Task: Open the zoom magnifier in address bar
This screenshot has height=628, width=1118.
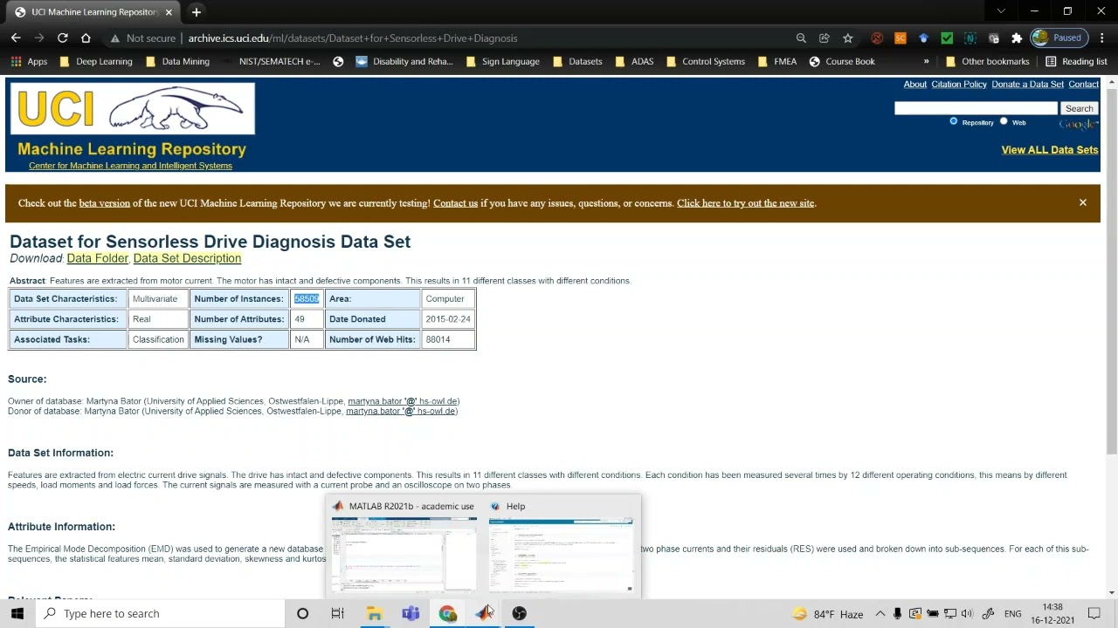Action: pos(801,38)
